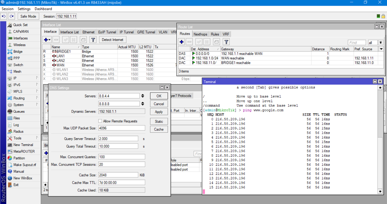387x204 pixels.
Task: Click the remove (minus) icon in Route List
Action: pyautogui.click(x=189, y=42)
